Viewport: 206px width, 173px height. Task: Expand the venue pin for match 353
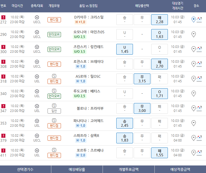click(193, 123)
